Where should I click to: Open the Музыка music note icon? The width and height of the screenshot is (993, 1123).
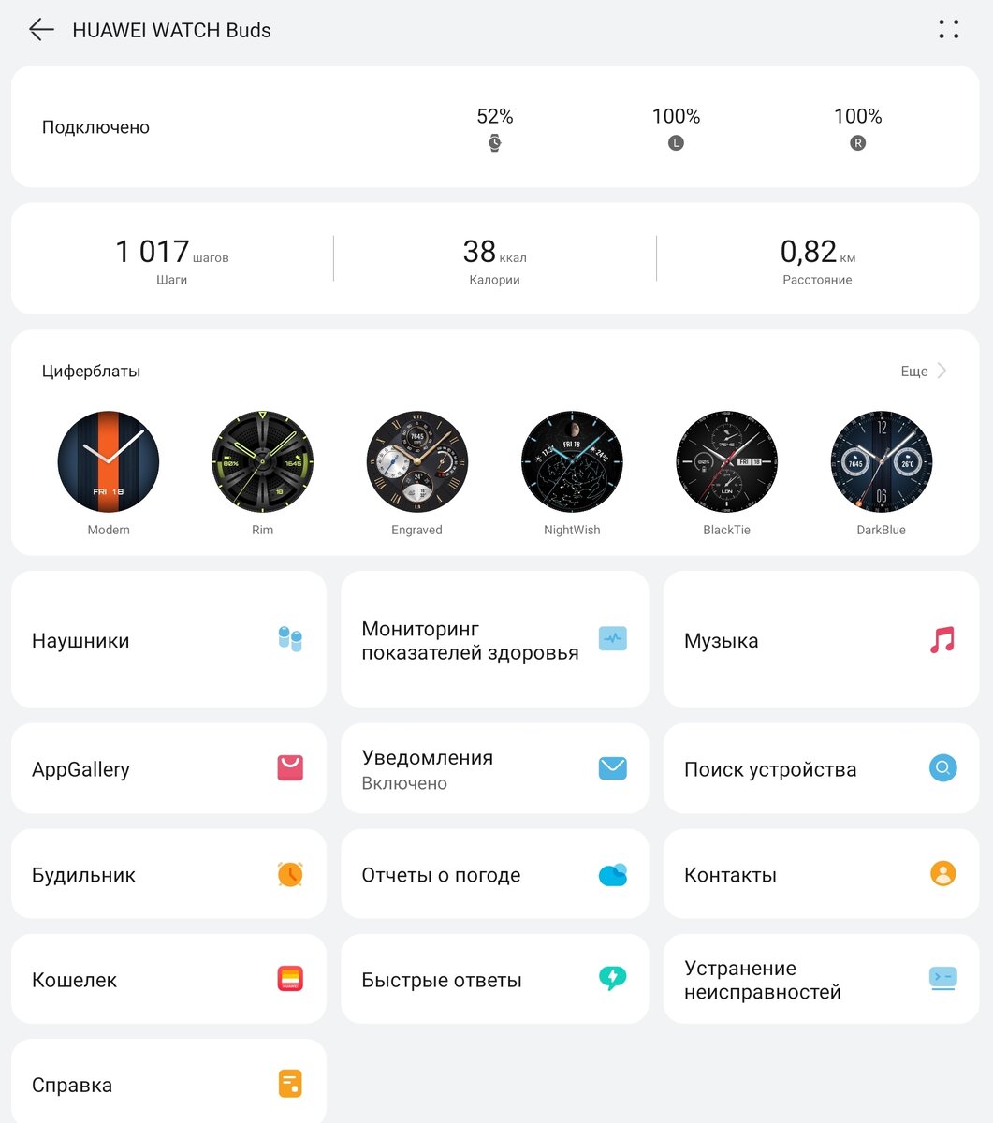point(942,640)
